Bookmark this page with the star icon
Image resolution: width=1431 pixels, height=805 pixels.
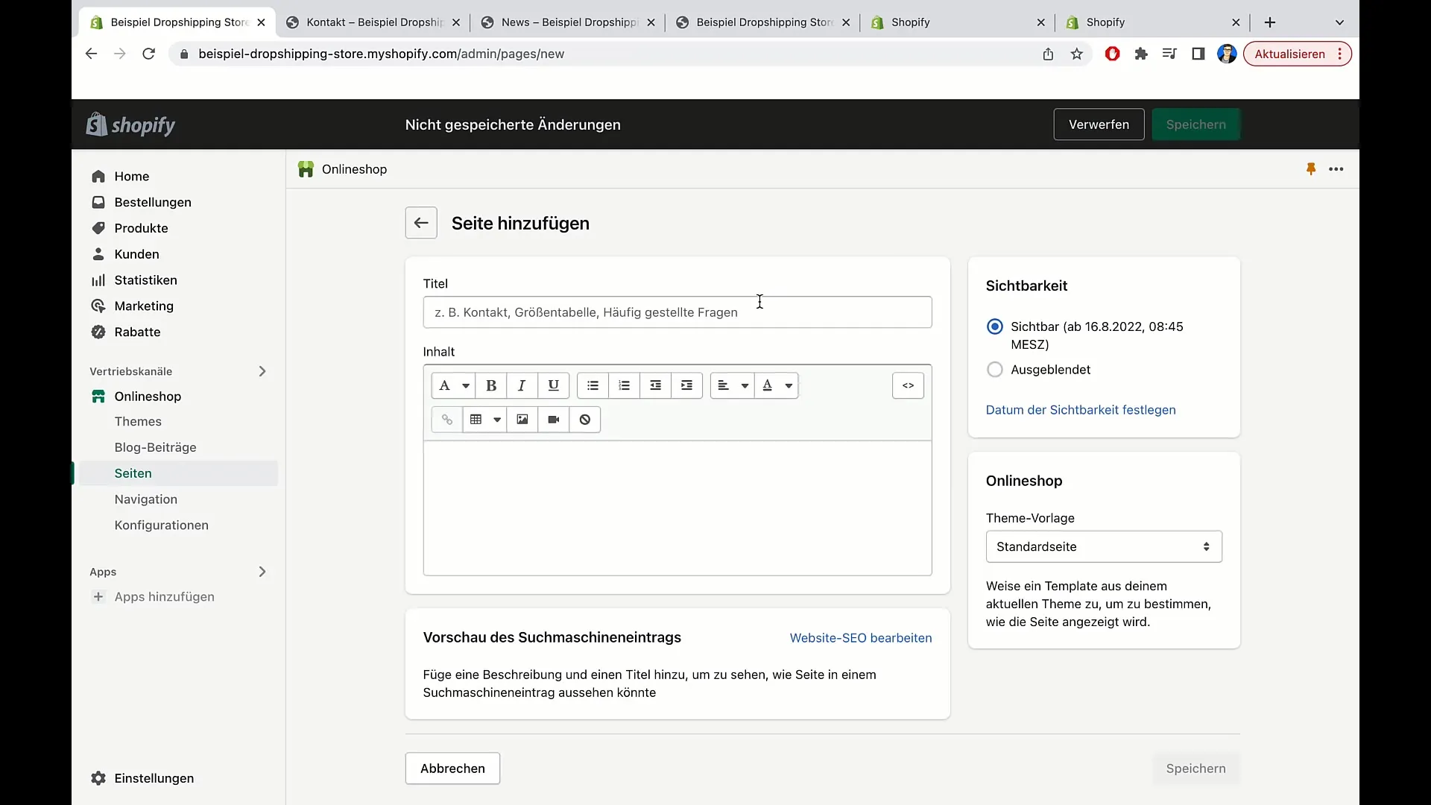point(1076,54)
